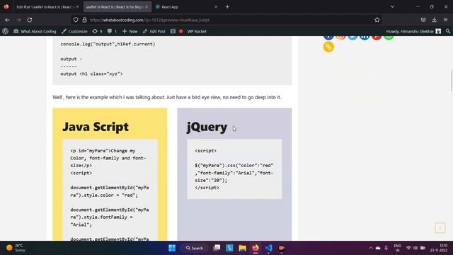Screen dimensions: 453x255
Task: Open the blue L app in taskbar
Action: pos(229,248)
